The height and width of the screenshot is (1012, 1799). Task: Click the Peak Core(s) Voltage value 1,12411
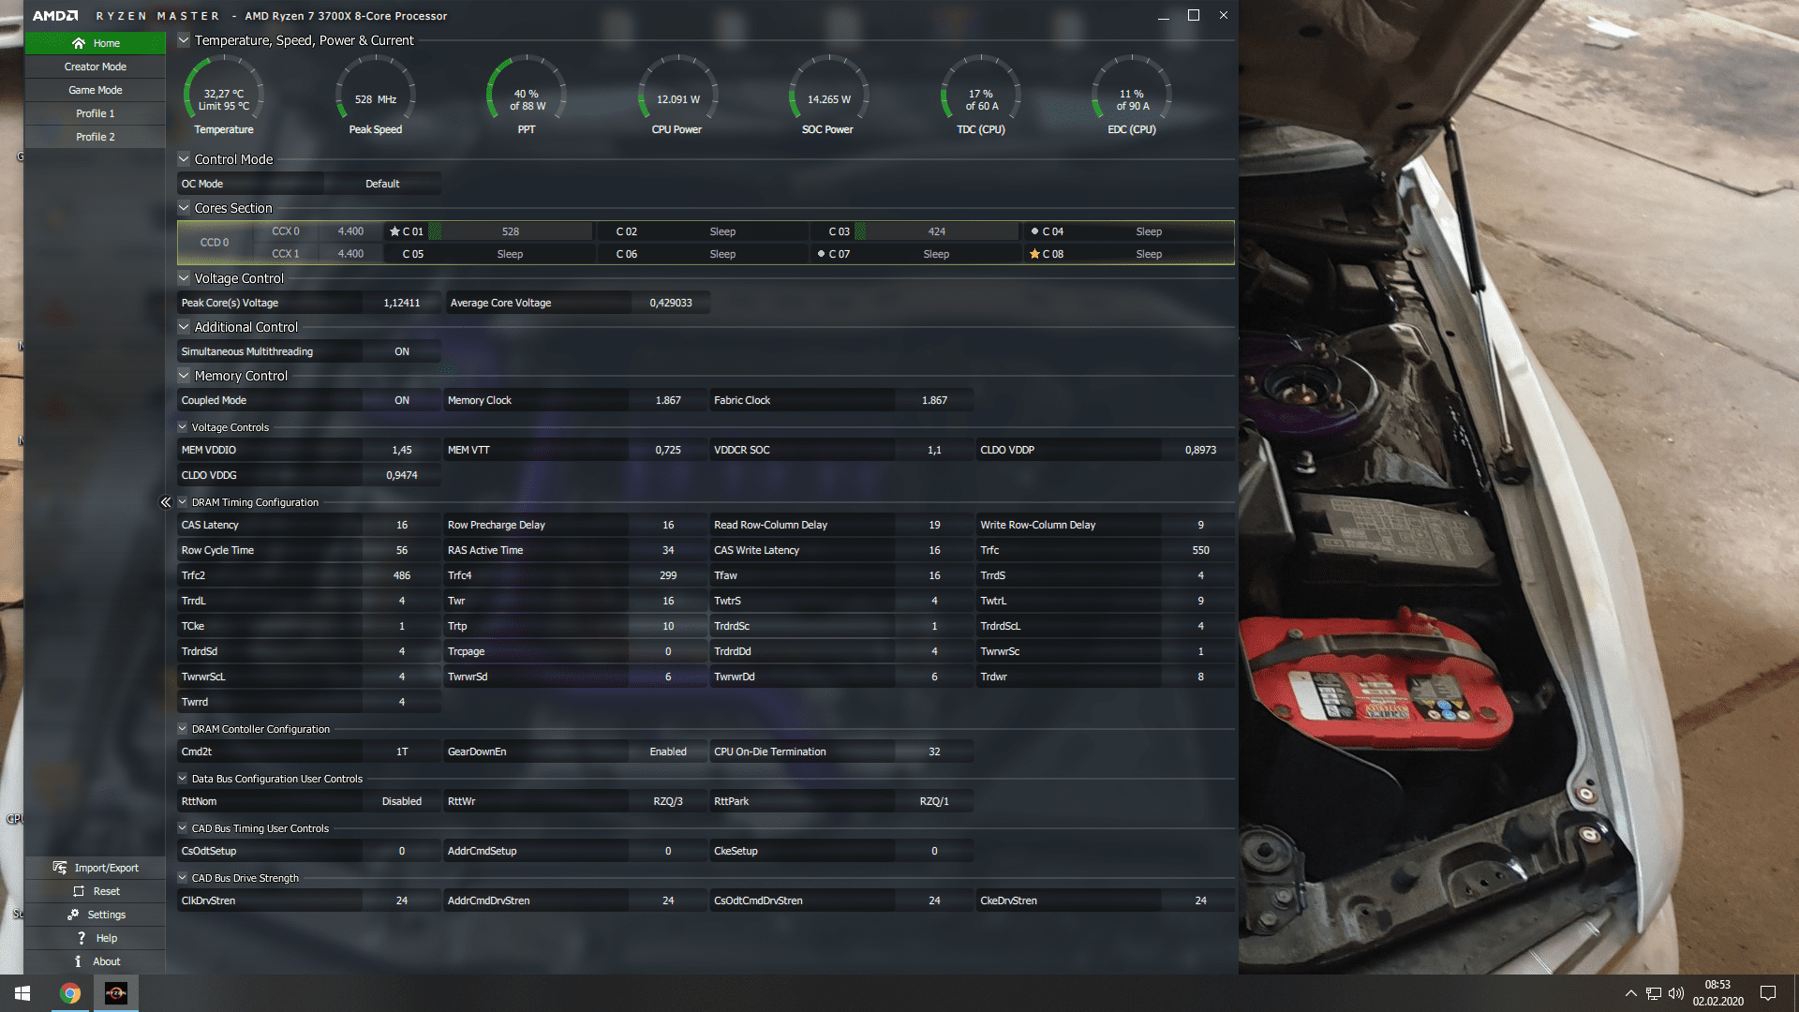(x=402, y=303)
